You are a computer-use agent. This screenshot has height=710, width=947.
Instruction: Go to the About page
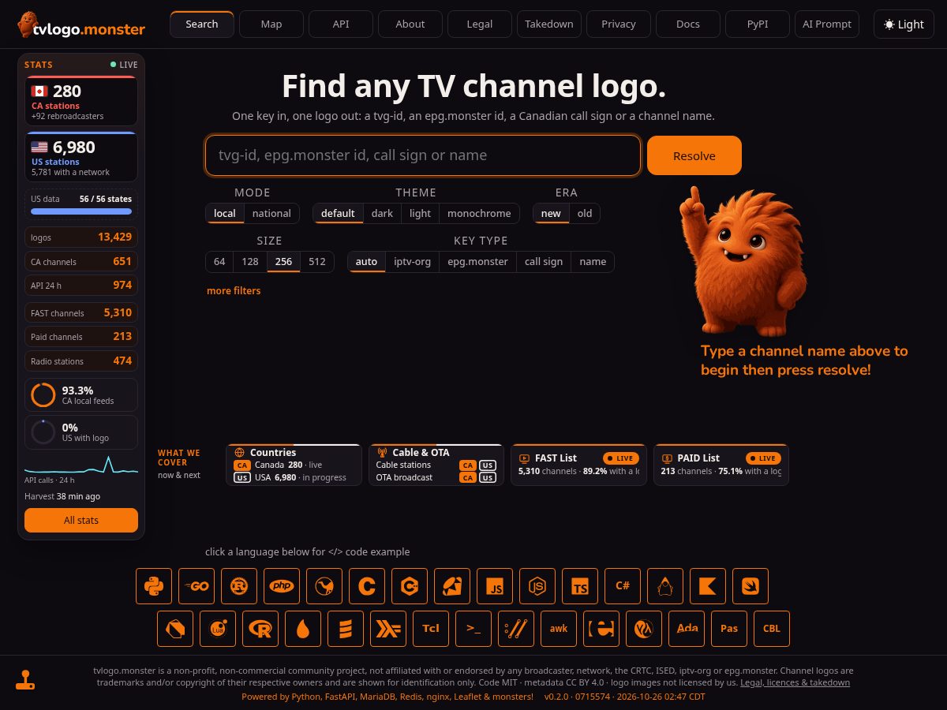410,24
